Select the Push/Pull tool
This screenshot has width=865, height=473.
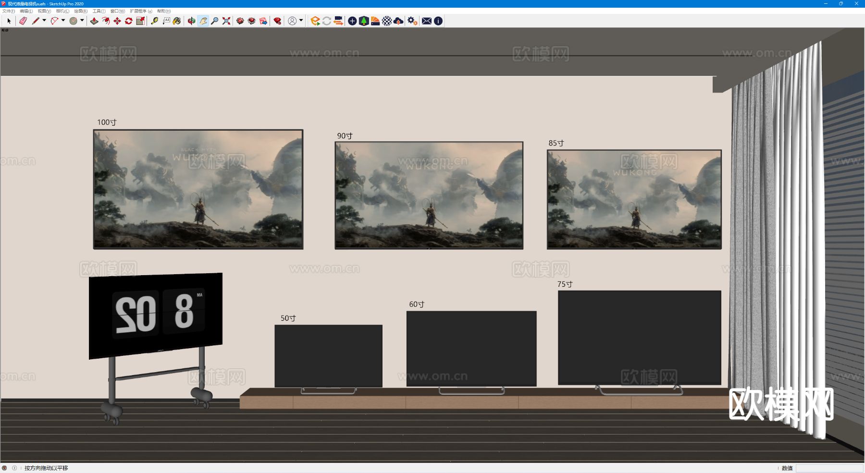(94, 21)
